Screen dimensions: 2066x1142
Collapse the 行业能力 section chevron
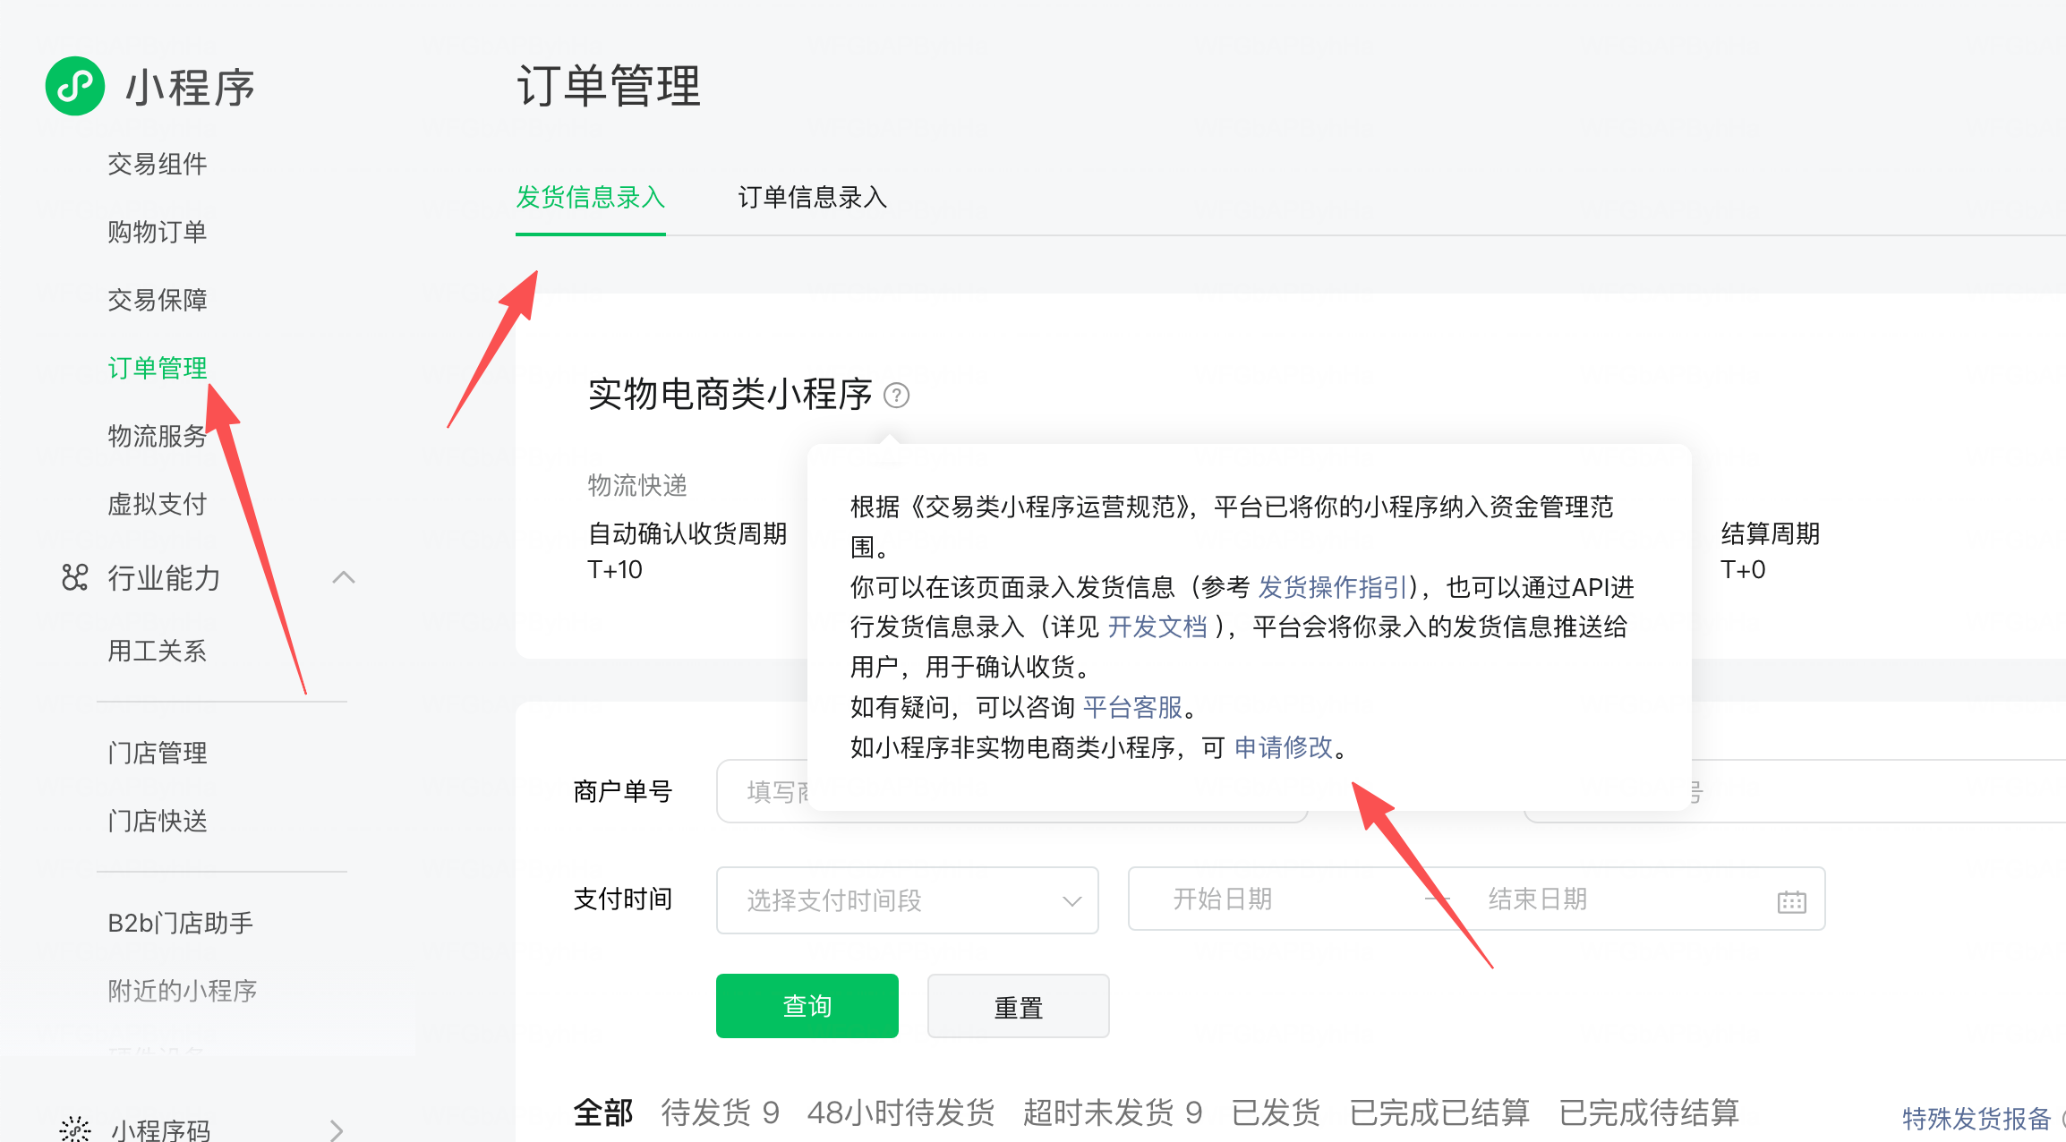344,578
